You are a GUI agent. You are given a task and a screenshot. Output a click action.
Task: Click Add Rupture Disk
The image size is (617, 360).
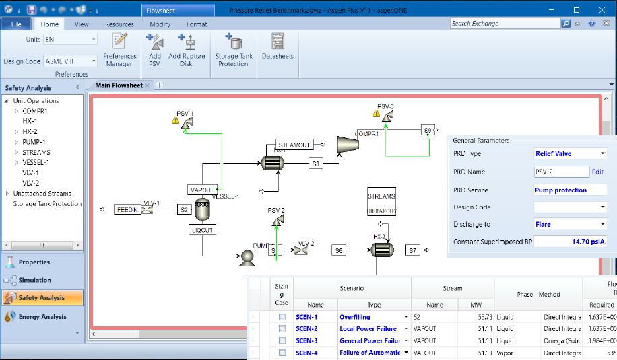pos(187,50)
